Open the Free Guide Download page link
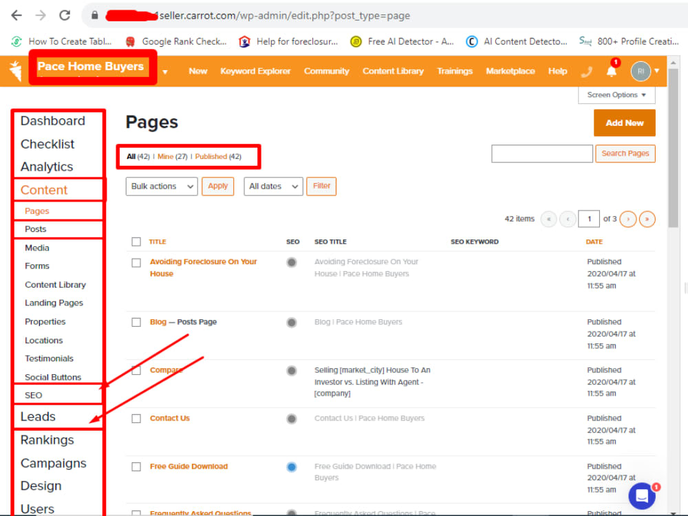The height and width of the screenshot is (516, 688). tap(189, 466)
